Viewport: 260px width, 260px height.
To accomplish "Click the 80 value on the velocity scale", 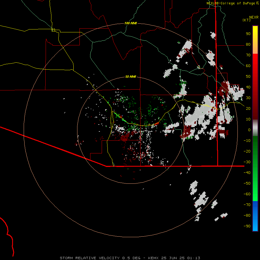I will pyautogui.click(x=248, y=44).
